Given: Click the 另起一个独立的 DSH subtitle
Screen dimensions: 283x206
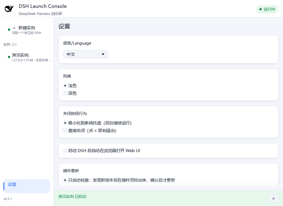Looking at the screenshot, I should pyautogui.click(x=27, y=33).
